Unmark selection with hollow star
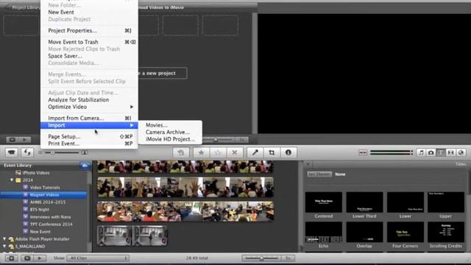Screen dimensions: 471x265 (218, 152)
